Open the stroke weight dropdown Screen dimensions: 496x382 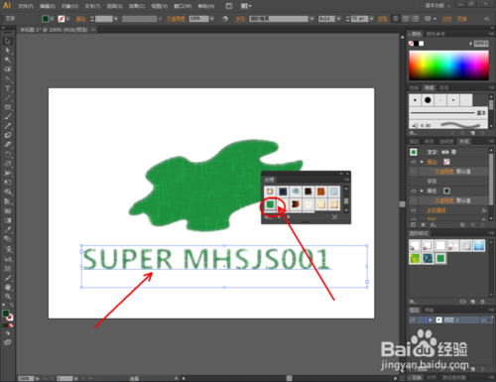point(116,19)
